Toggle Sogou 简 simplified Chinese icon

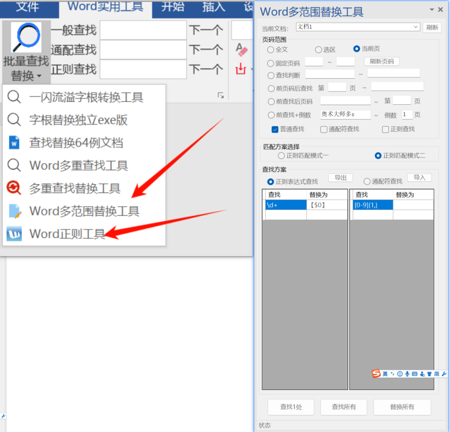click(x=437, y=373)
